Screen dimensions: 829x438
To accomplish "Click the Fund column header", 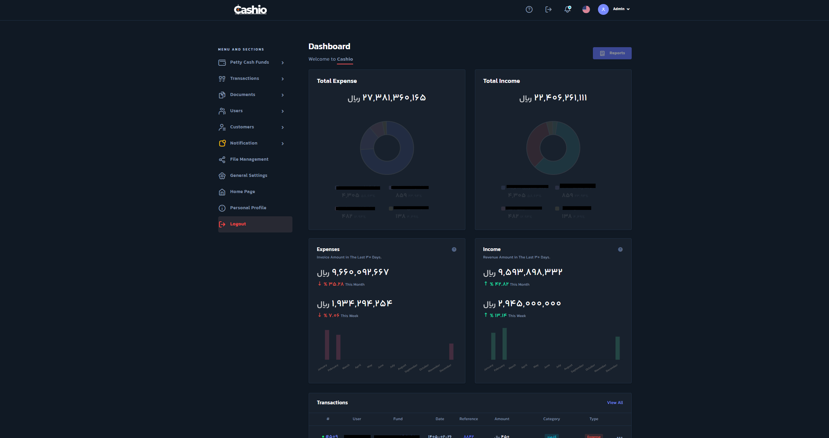I will [398, 419].
